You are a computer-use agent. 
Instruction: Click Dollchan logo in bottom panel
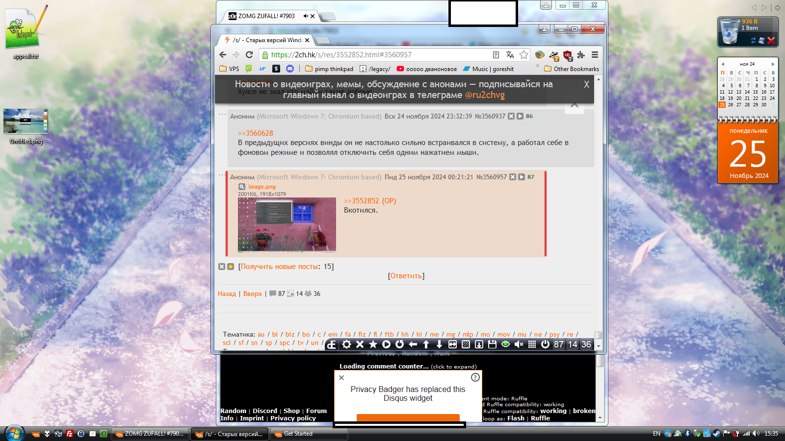(332, 344)
